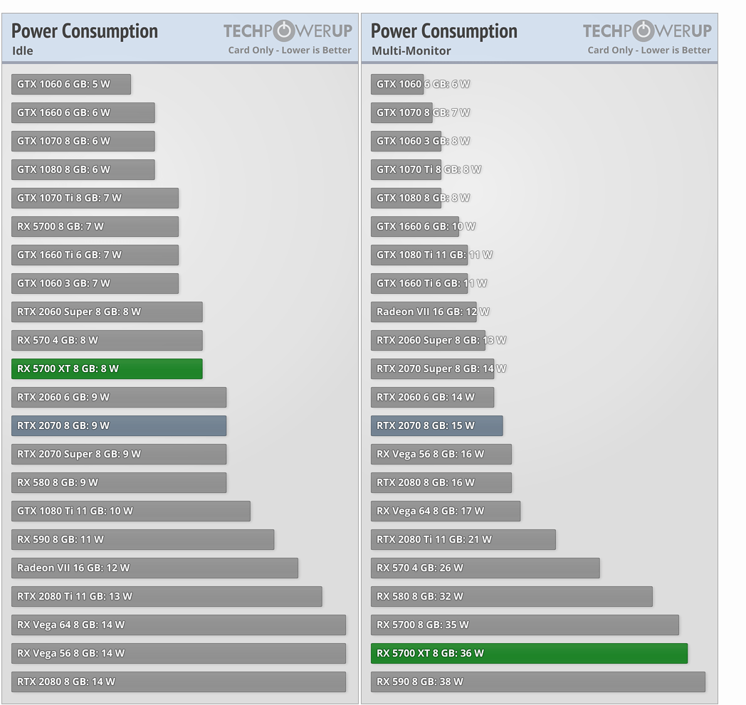The image size is (746, 705).
Task: Select the 'RX 580 8 GB: 9 W' bar
Action: 119,482
